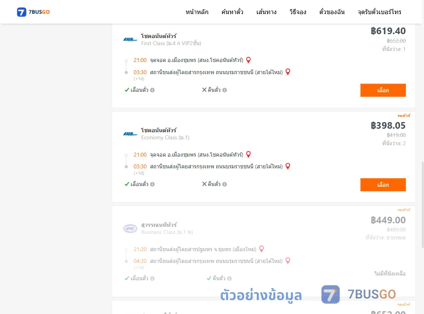Image resolution: width=424 pixels, height=314 pixels.
Task: Show map pin for First Class 21:00 departure stop
Action: click(x=248, y=60)
